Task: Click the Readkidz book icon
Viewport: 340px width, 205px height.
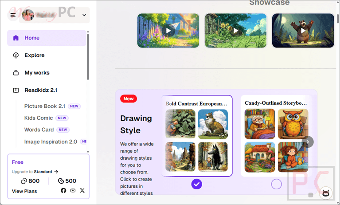Action: 16,90
